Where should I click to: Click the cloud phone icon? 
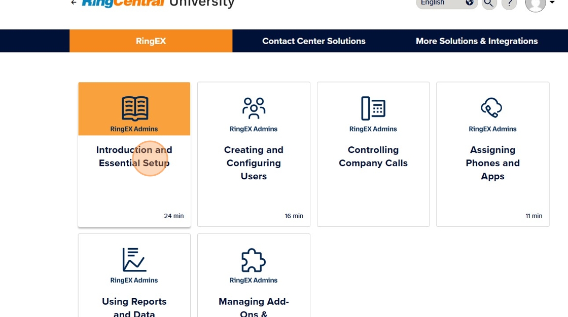click(491, 107)
